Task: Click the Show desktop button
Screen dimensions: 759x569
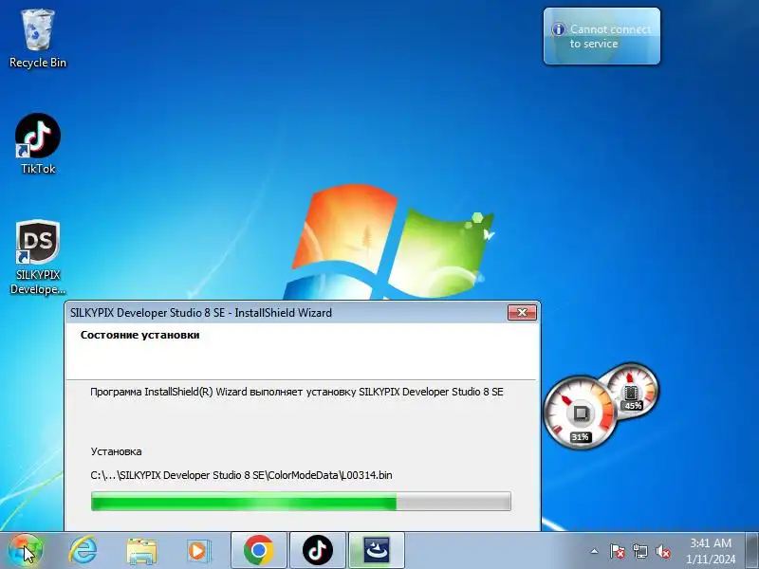Action: pos(752,550)
